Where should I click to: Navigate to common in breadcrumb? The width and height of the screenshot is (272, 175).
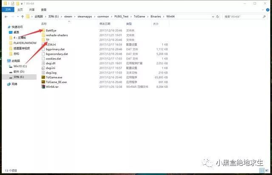pyautogui.click(x=103, y=17)
